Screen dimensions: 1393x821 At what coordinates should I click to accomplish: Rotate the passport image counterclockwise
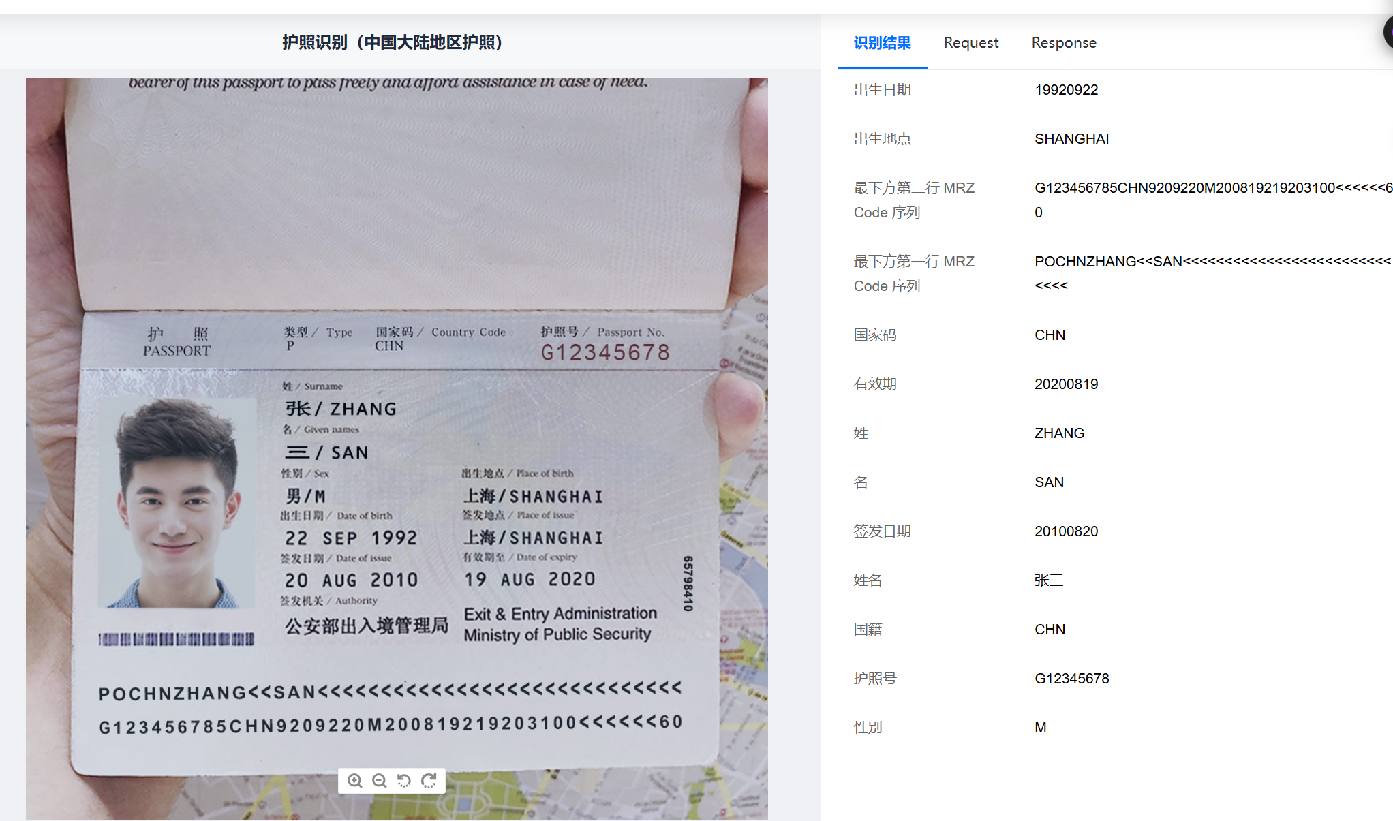coord(404,780)
